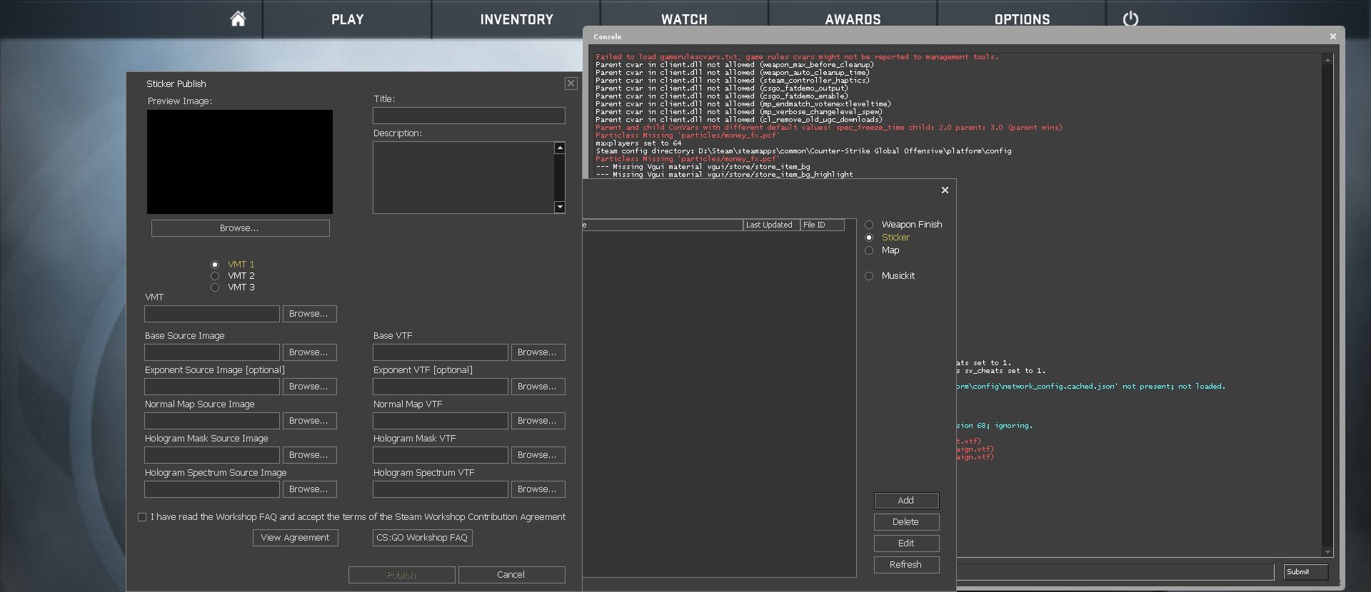Close the workshop item list dialog
The image size is (1371, 592).
pyautogui.click(x=945, y=190)
